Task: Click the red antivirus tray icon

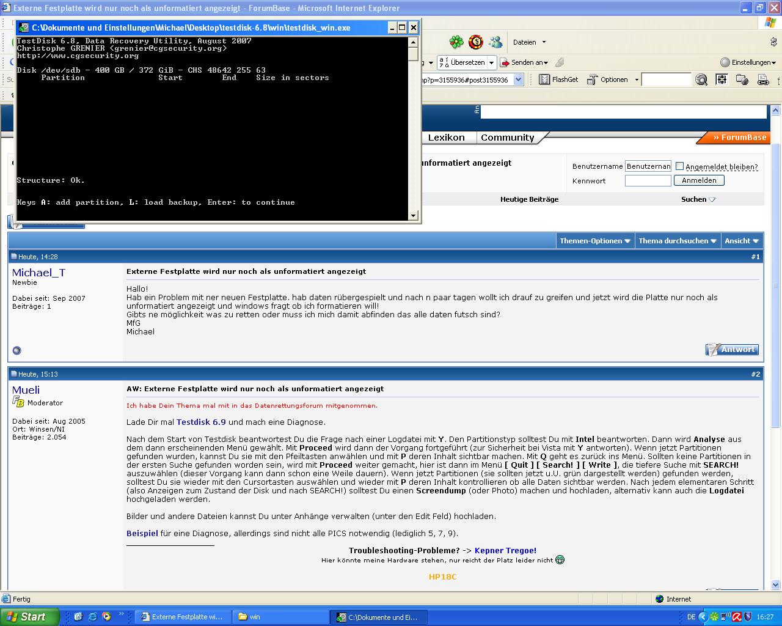Action: click(737, 617)
